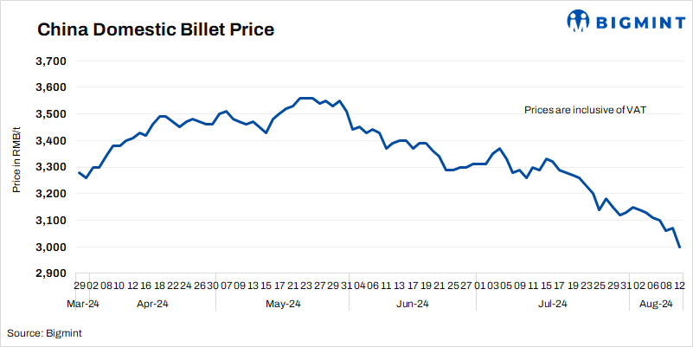Click the BigMint circular logo icon

pyautogui.click(x=579, y=21)
